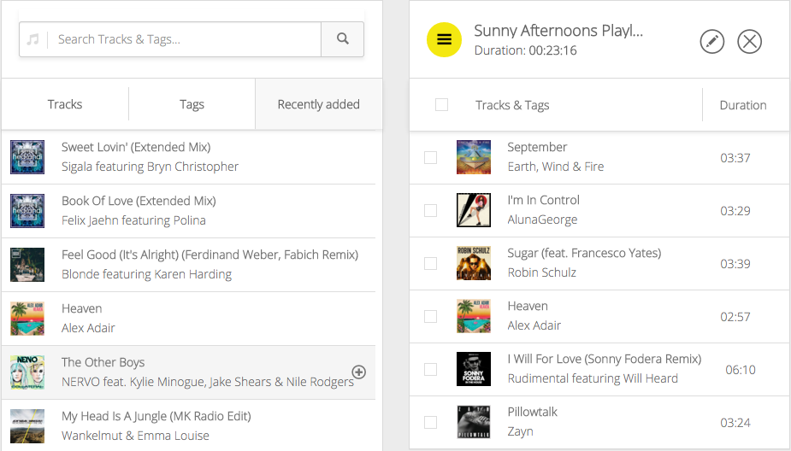Click the pencil edit playlist icon
The image size is (791, 451).
(711, 41)
